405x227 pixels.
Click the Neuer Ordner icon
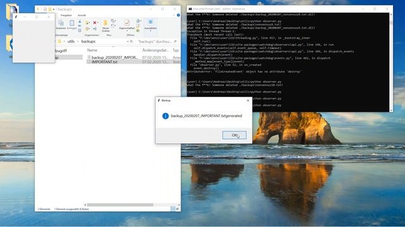(x=106, y=23)
